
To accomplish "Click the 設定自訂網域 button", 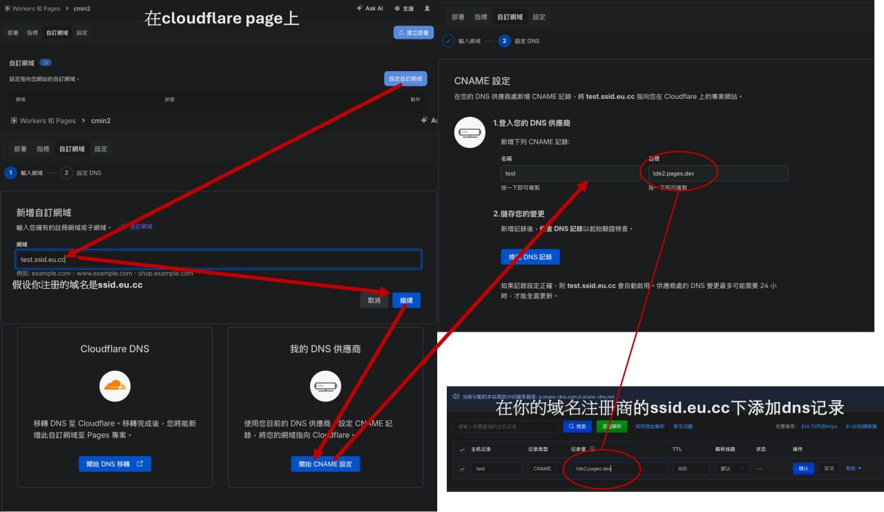I will pos(405,79).
